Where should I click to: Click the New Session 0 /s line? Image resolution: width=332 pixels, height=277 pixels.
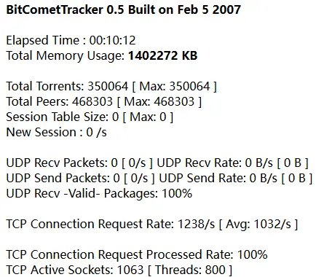point(56,133)
